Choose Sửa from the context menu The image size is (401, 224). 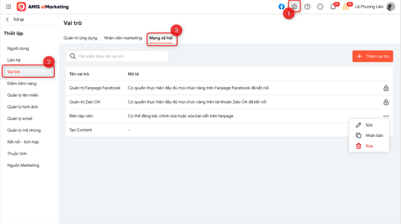click(369, 125)
